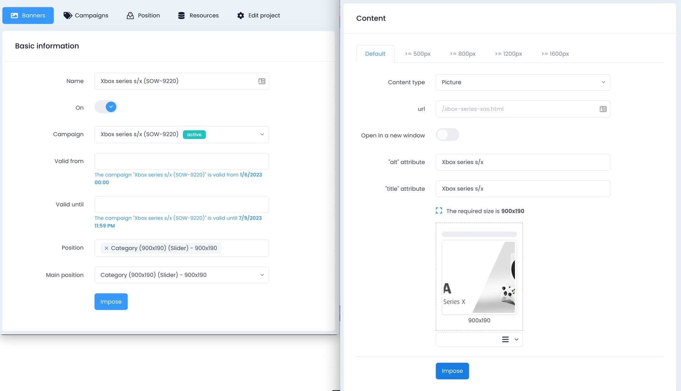Click the Position stamp icon
This screenshot has height=391, width=681.
[x=130, y=15]
